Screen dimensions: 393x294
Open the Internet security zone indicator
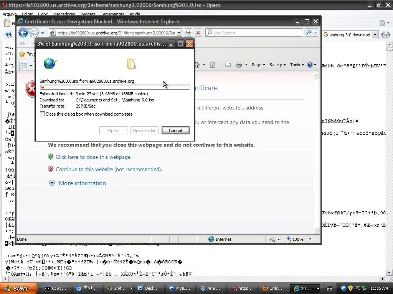(220, 239)
